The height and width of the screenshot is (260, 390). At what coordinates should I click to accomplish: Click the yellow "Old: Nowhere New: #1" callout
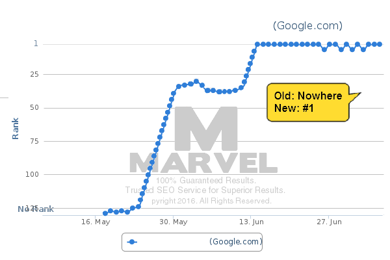pos(308,102)
